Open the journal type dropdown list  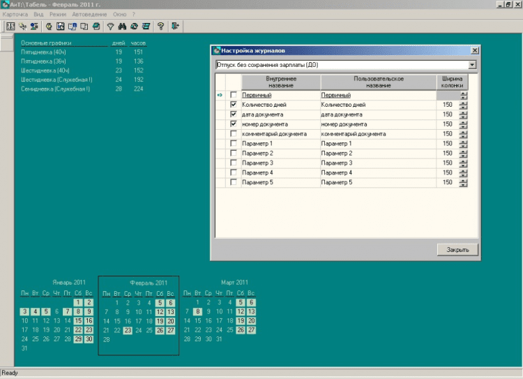click(x=473, y=65)
